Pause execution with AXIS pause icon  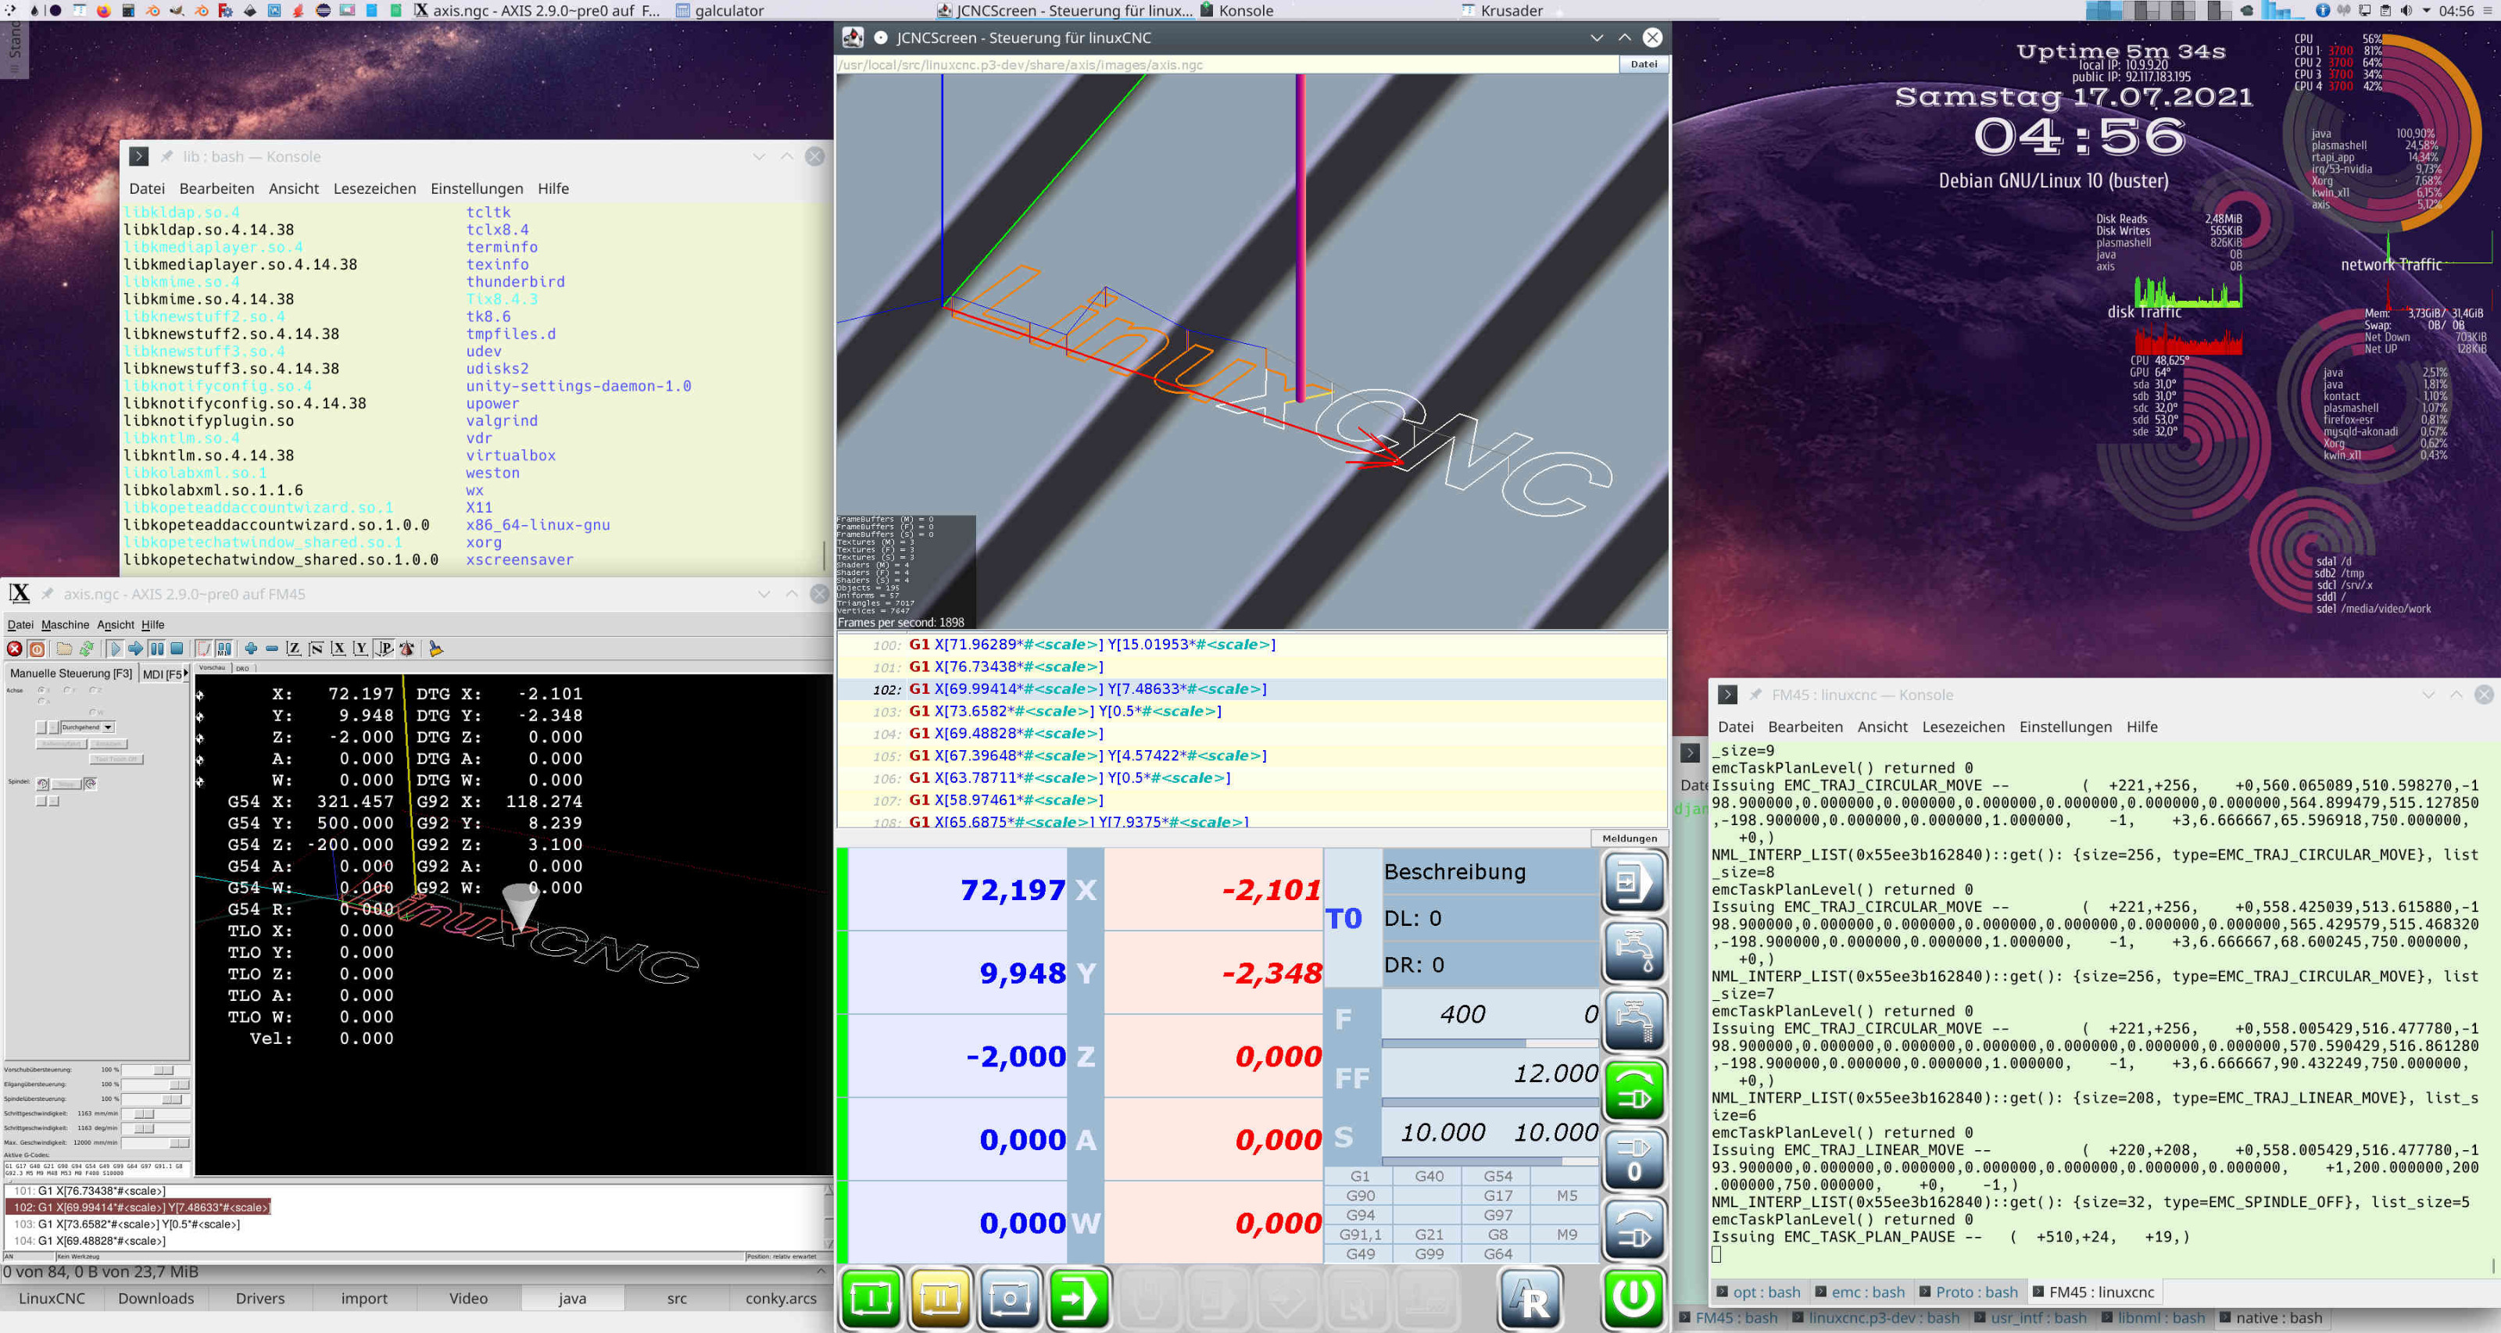[x=156, y=649]
